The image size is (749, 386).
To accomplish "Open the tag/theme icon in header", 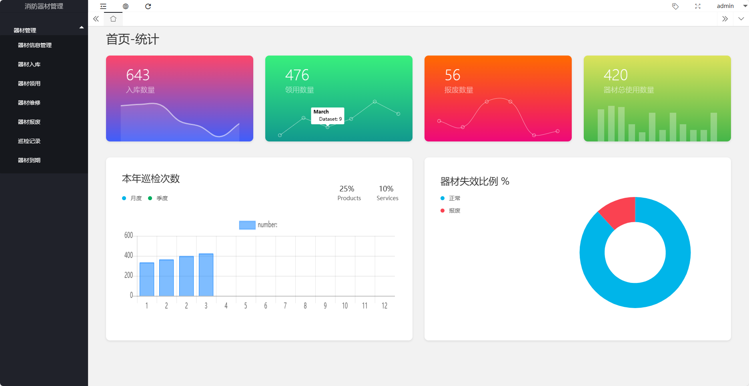I will pyautogui.click(x=675, y=6).
